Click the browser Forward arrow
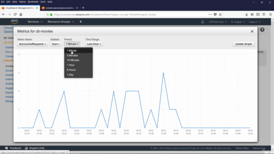Viewport: 274px width, 154px height. (9, 15)
